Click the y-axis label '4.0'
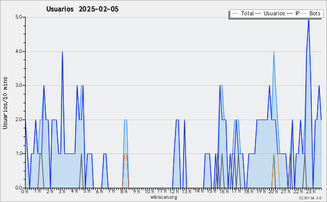The height and width of the screenshot is (202, 327). pos(19,51)
